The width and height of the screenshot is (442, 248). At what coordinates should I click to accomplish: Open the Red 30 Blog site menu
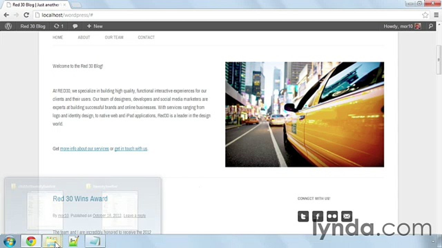coord(33,26)
